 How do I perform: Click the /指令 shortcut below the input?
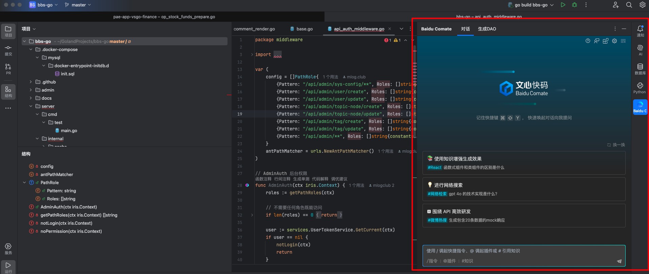(432, 261)
